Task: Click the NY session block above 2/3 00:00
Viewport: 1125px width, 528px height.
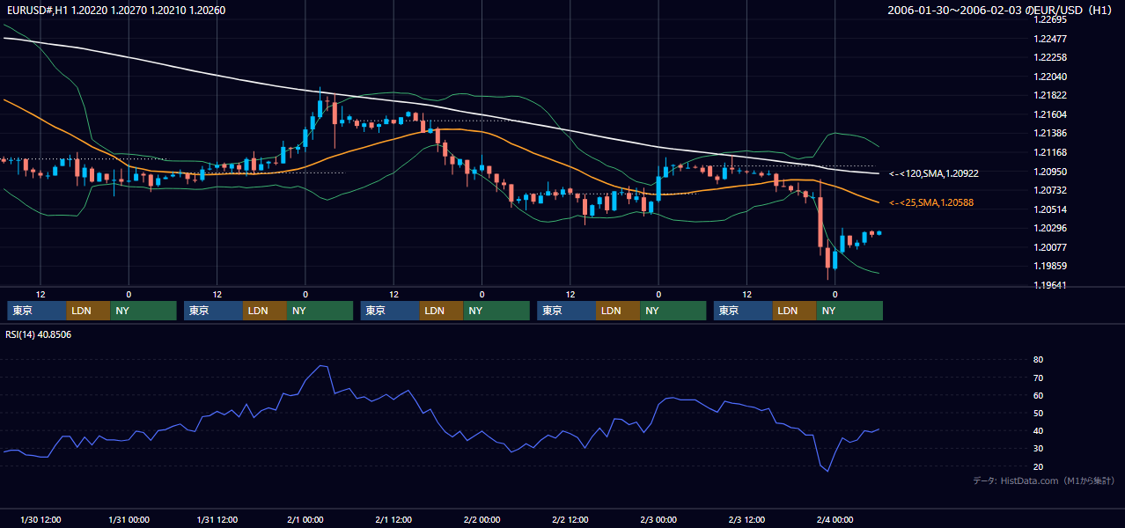Action: click(673, 311)
